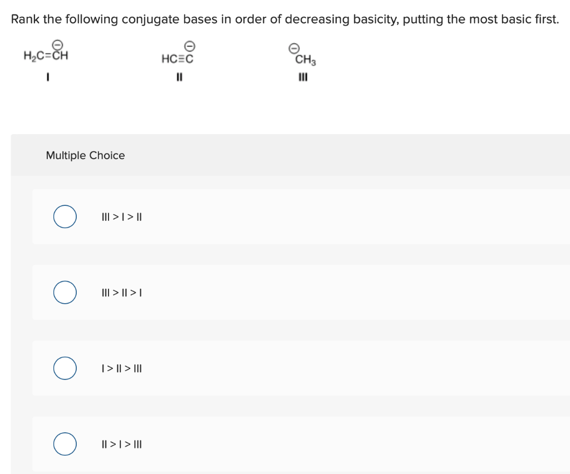Click the Multiple Choice header
The height and width of the screenshot is (474, 570).
click(85, 155)
